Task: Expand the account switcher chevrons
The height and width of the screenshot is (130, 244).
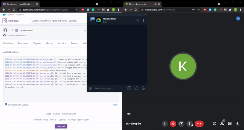Action: 10,30
